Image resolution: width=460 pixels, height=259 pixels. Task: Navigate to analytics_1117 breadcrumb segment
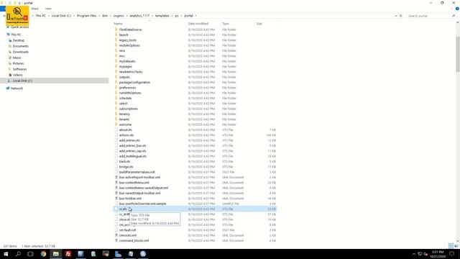click(139, 16)
